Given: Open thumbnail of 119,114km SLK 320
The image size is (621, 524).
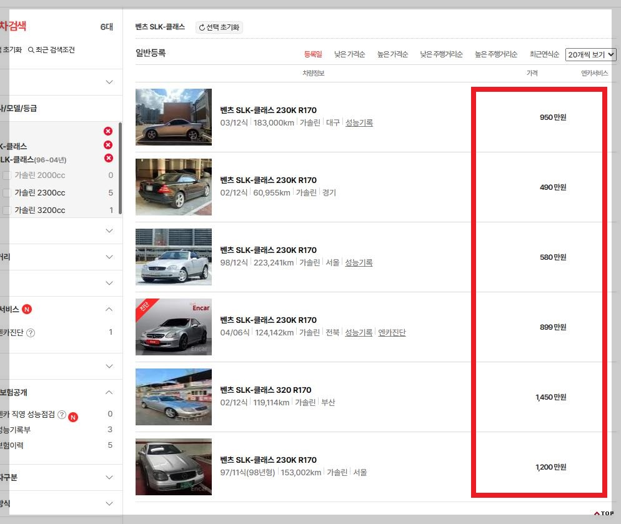Looking at the screenshot, I should point(174,397).
